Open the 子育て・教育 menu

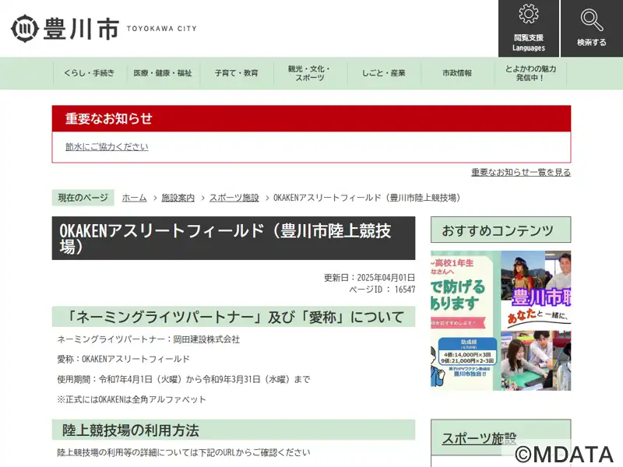coord(237,73)
